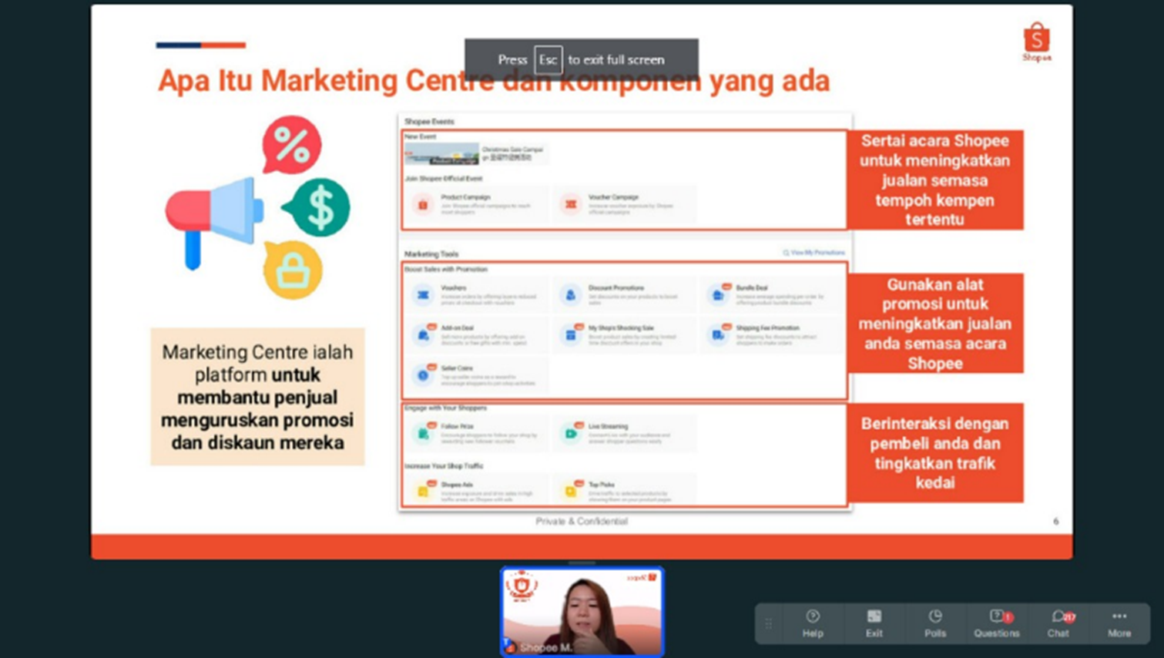Click the Vouchers marketing tool icon
This screenshot has width=1164, height=658.
pos(423,294)
